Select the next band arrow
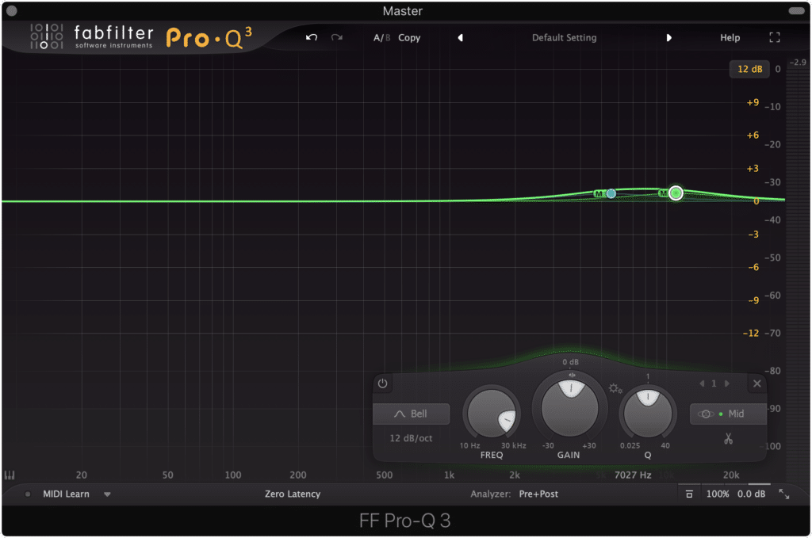 [x=727, y=383]
